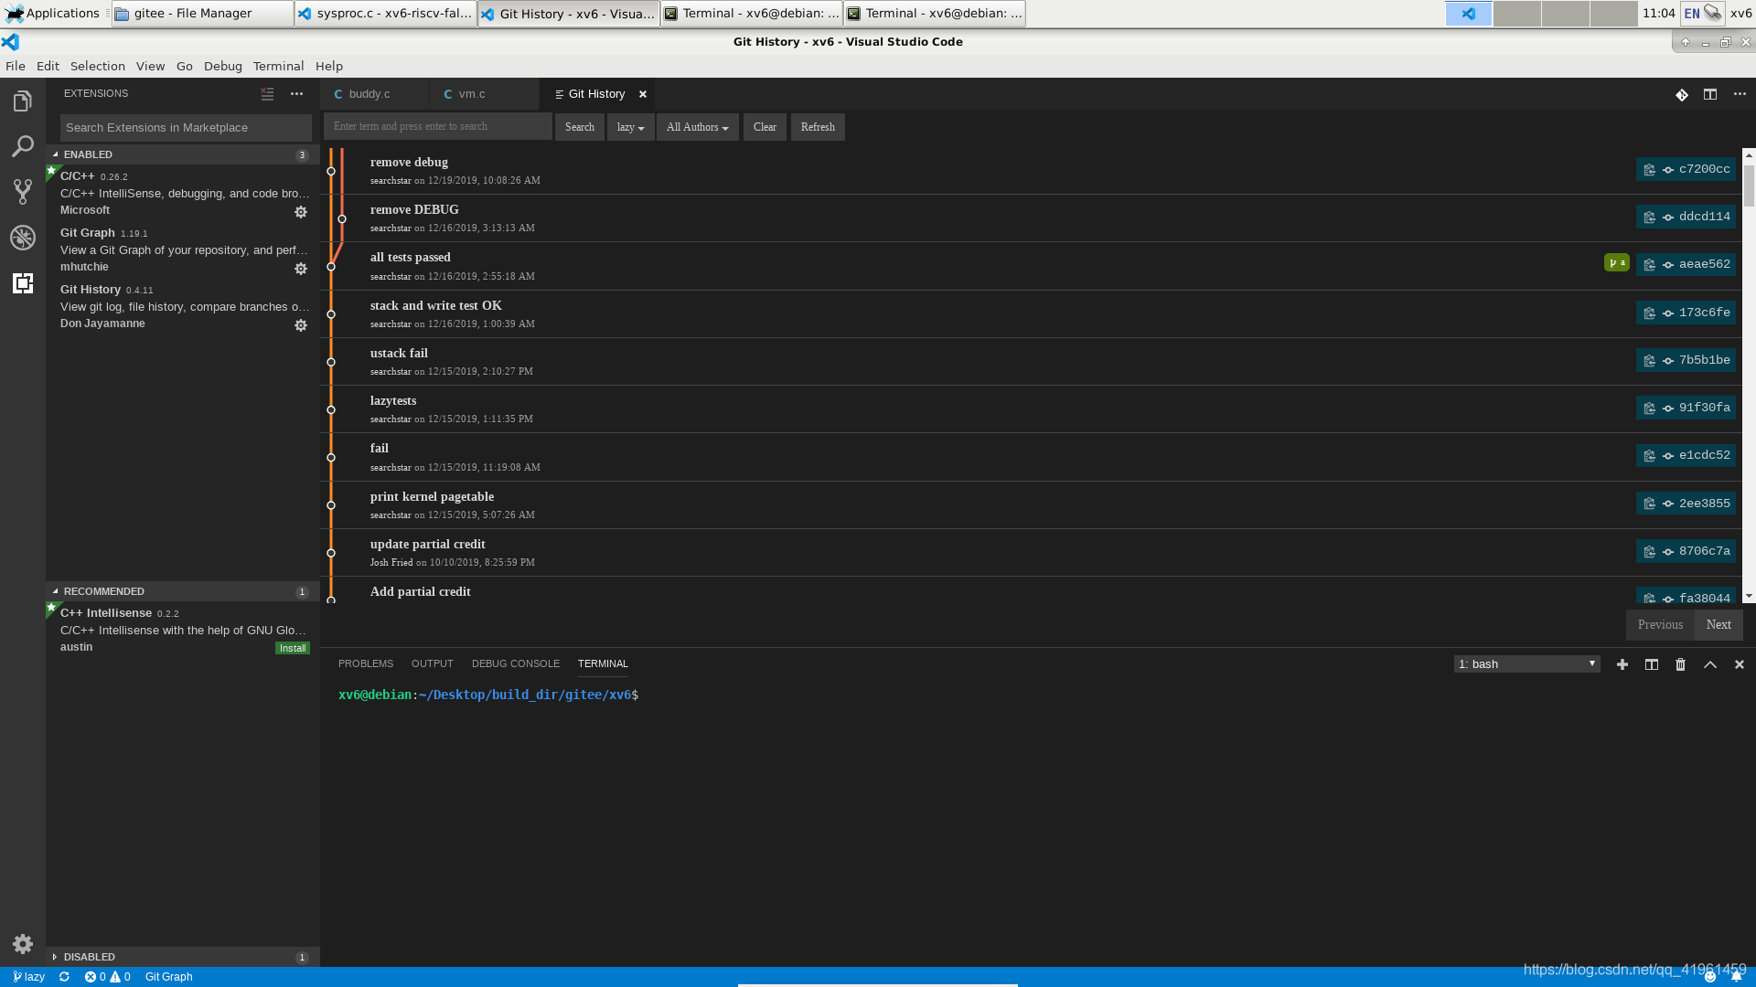Open the bash terminal selector dropdown
Viewport: 1756px width, 987px height.
(1526, 664)
